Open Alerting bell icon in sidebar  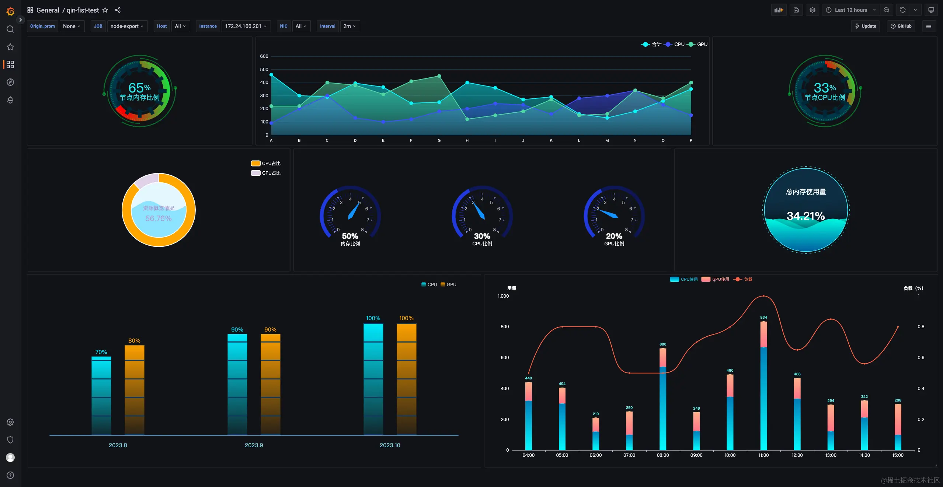[x=10, y=100]
